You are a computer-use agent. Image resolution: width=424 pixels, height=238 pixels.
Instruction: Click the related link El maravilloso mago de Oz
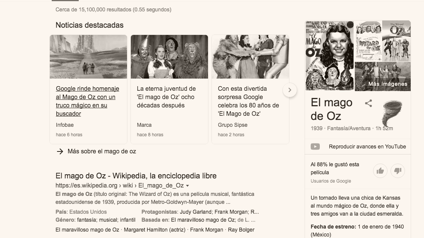click(87, 230)
